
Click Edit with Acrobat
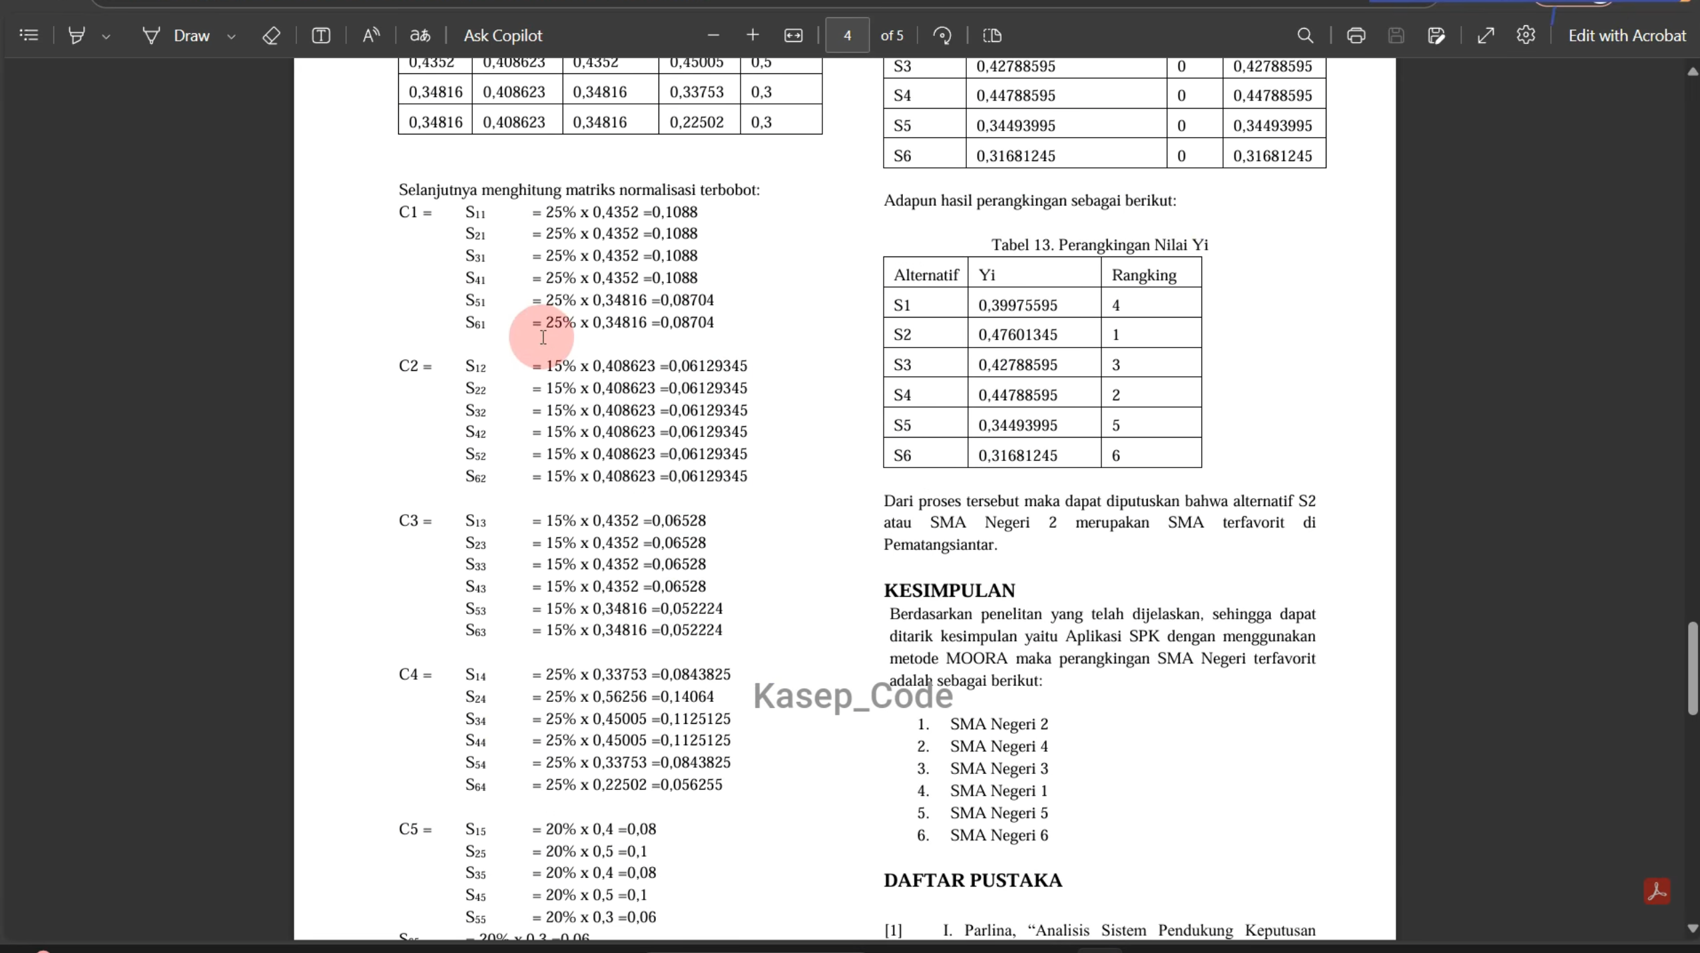point(1627,35)
